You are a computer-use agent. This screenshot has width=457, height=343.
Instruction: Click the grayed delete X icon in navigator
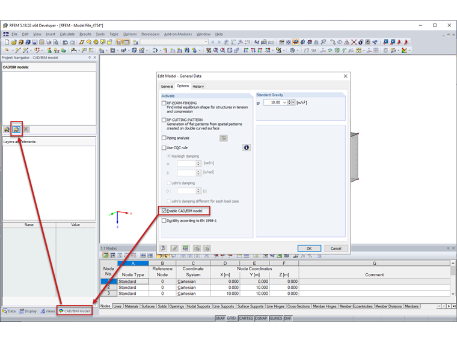tap(26, 129)
